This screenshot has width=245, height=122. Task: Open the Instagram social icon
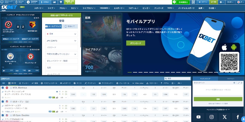(211, 117)
